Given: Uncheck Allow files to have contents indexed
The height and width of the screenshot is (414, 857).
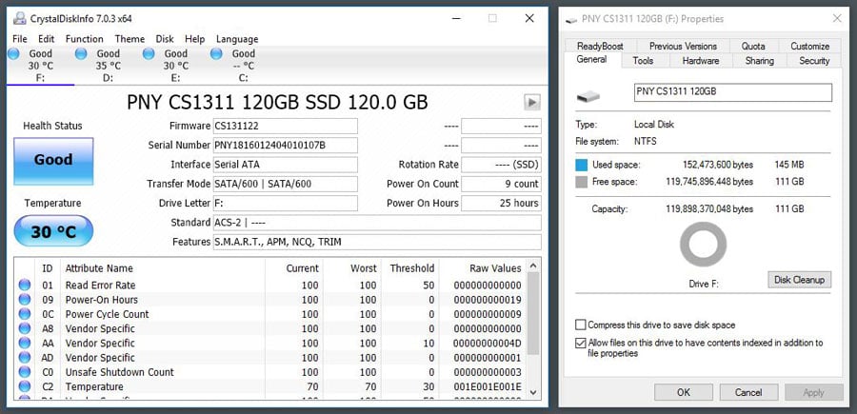Looking at the screenshot, I should pos(581,344).
